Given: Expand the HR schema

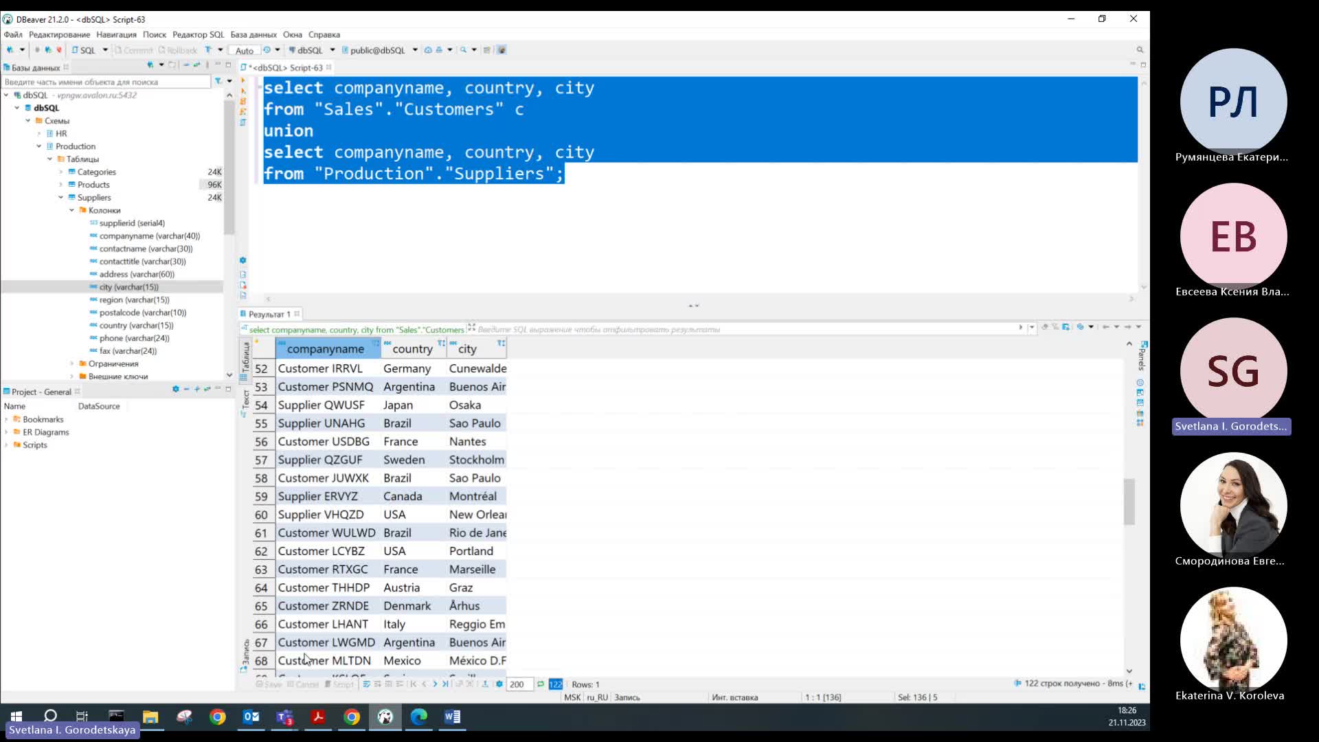Looking at the screenshot, I should [39, 133].
